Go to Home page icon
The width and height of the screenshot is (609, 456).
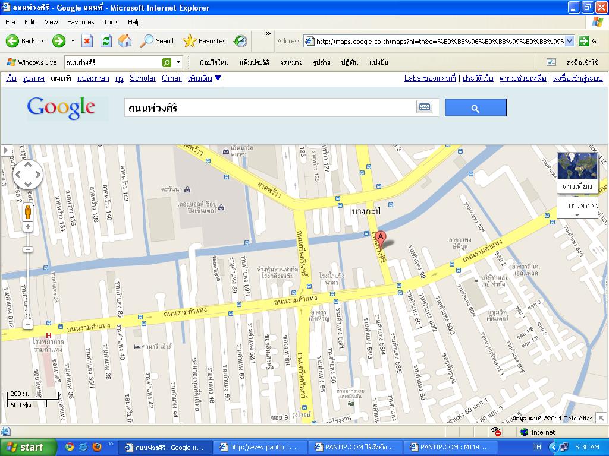pos(125,41)
